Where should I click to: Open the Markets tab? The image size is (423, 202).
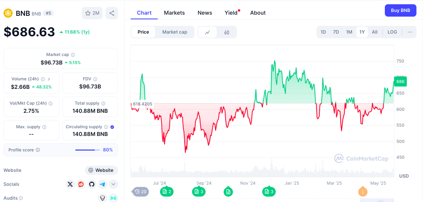tap(174, 13)
